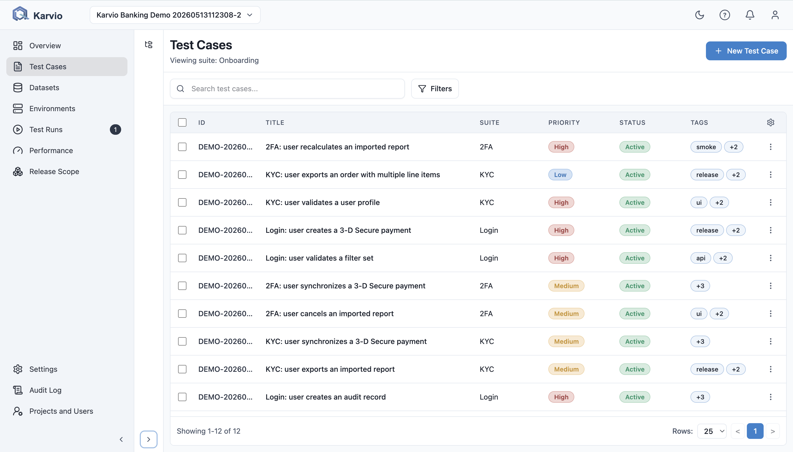Viewport: 793px width, 452px height.
Task: Open row menu for Login creates 3-D Secure payment
Action: pyautogui.click(x=770, y=230)
